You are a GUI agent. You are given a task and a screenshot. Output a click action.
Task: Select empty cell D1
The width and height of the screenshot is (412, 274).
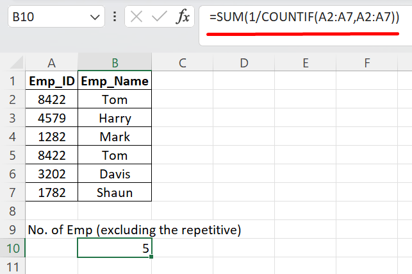pos(244,81)
